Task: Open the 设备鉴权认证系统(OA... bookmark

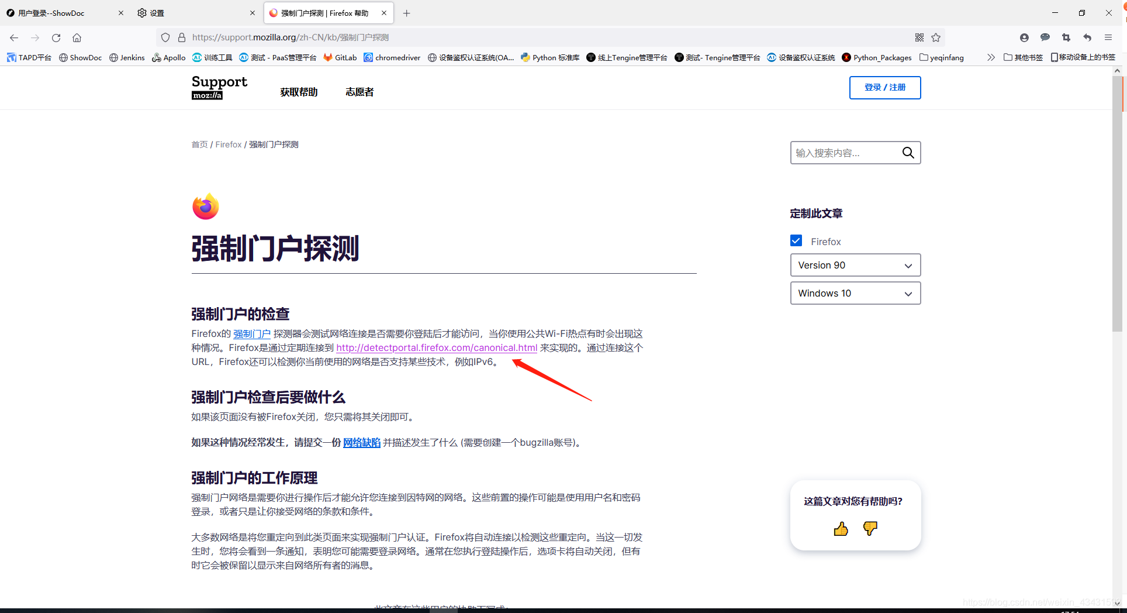Action: point(471,57)
